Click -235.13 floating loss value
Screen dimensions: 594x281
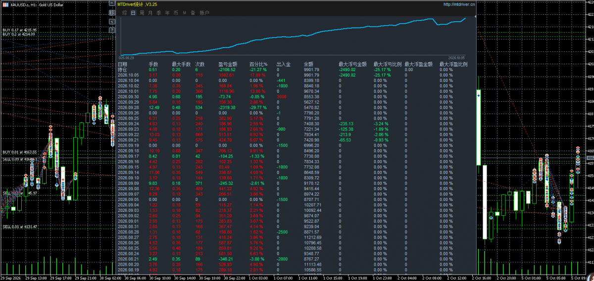(346, 123)
